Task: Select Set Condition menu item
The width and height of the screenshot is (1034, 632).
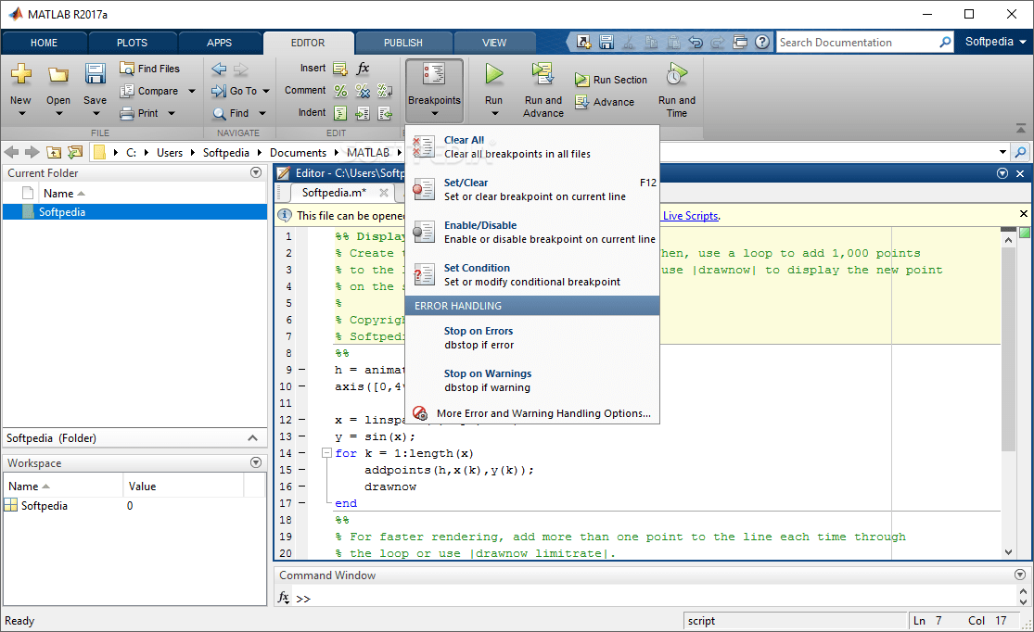Action: point(532,275)
